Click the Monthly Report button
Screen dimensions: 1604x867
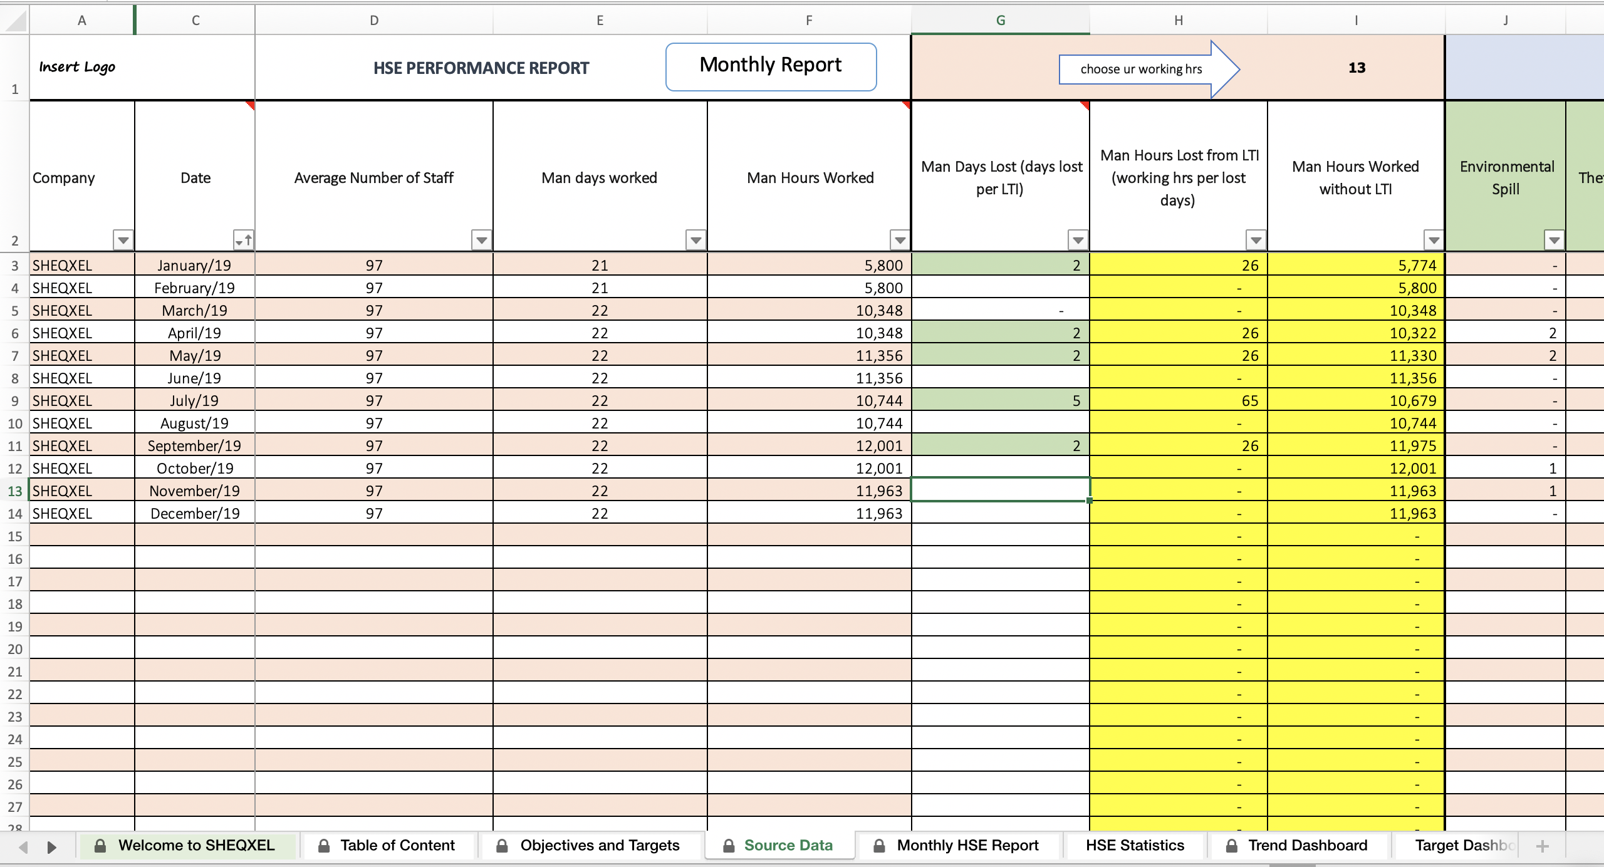tap(770, 65)
